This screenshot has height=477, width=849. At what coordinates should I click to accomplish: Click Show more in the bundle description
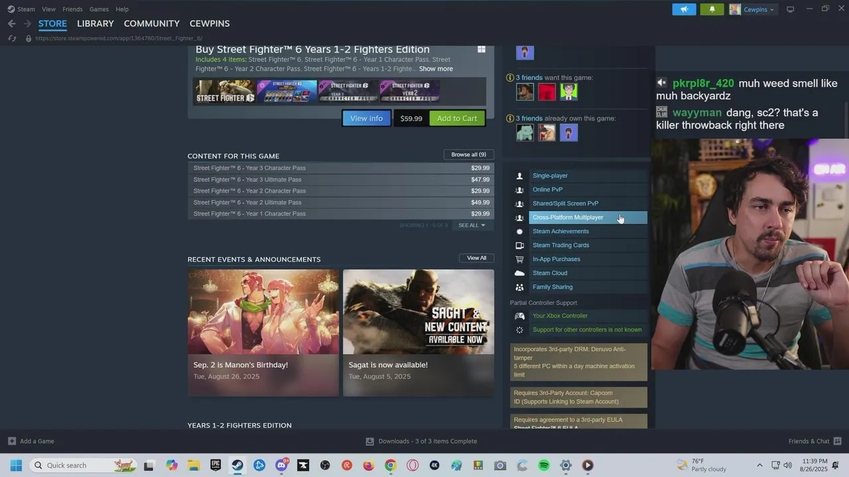pyautogui.click(x=436, y=69)
